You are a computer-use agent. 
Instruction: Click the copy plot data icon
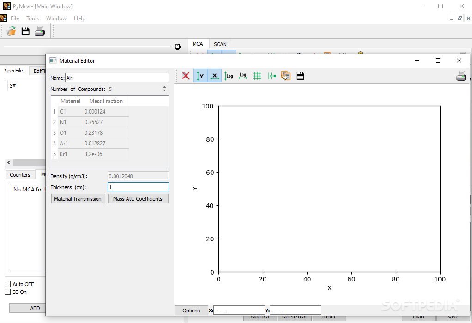pyautogui.click(x=286, y=76)
